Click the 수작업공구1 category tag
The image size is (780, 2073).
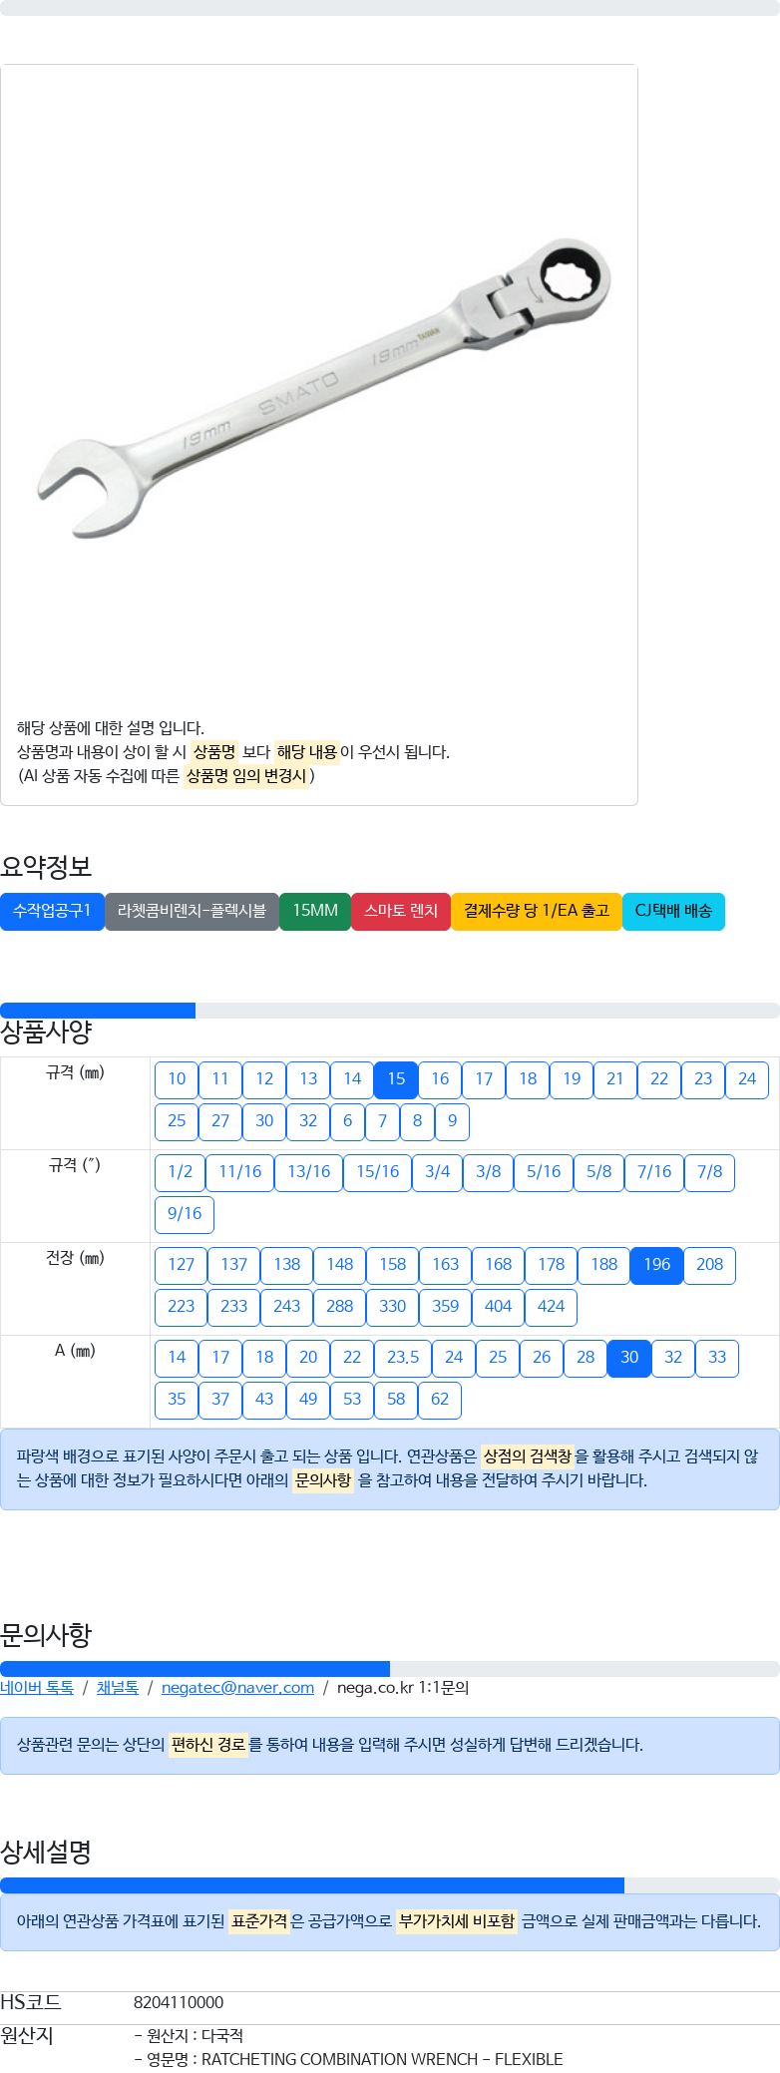coord(52,912)
